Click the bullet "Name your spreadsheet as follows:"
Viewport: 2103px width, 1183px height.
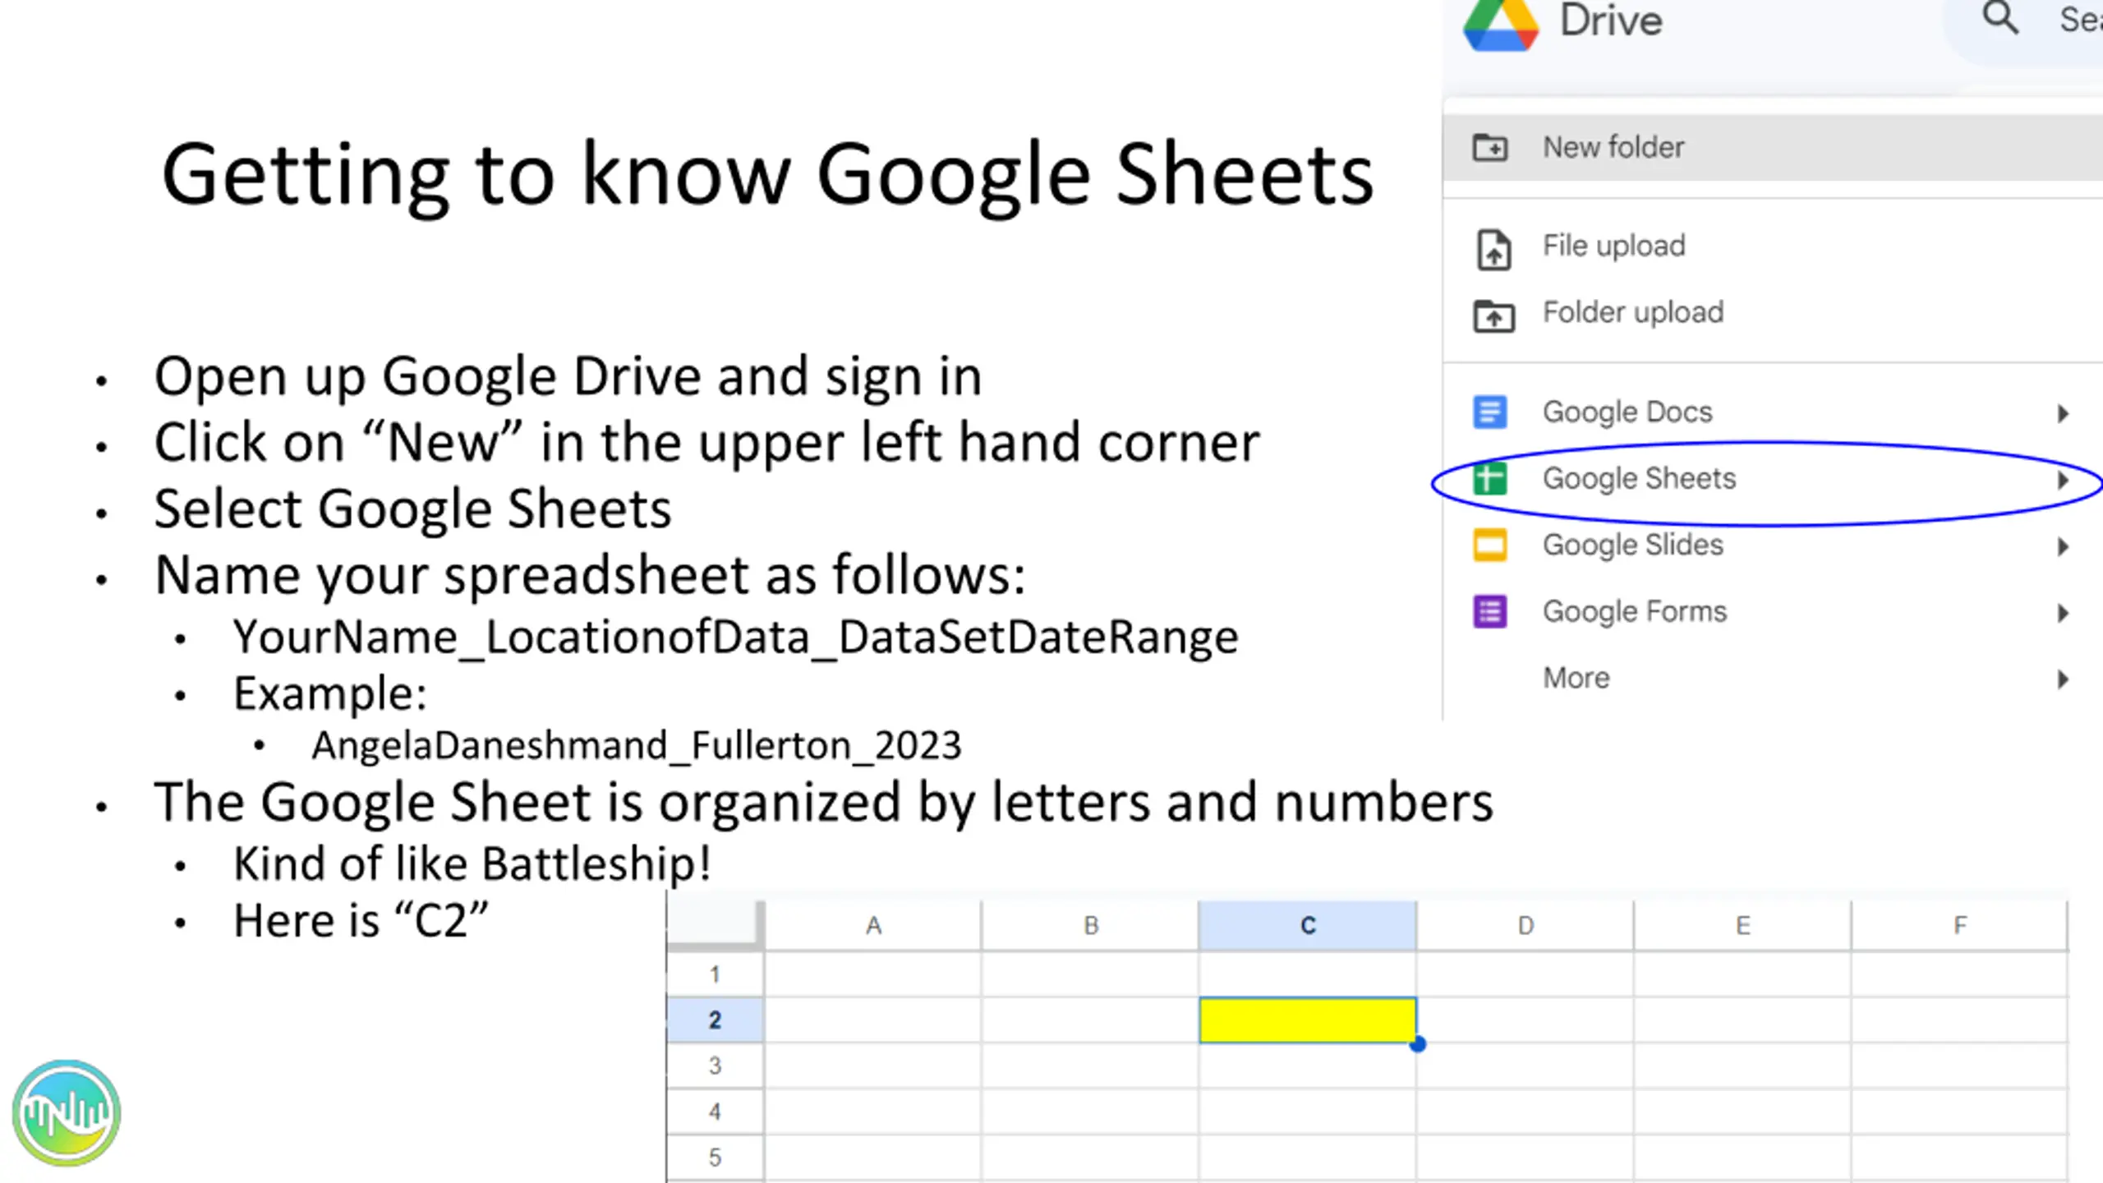tap(590, 575)
